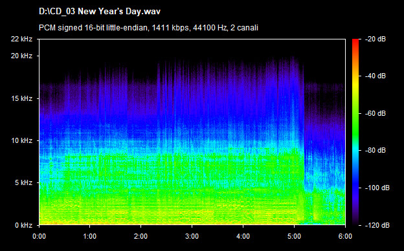Click the PCM signed 16-bit format info line
This screenshot has height=251, width=404.
(148, 28)
